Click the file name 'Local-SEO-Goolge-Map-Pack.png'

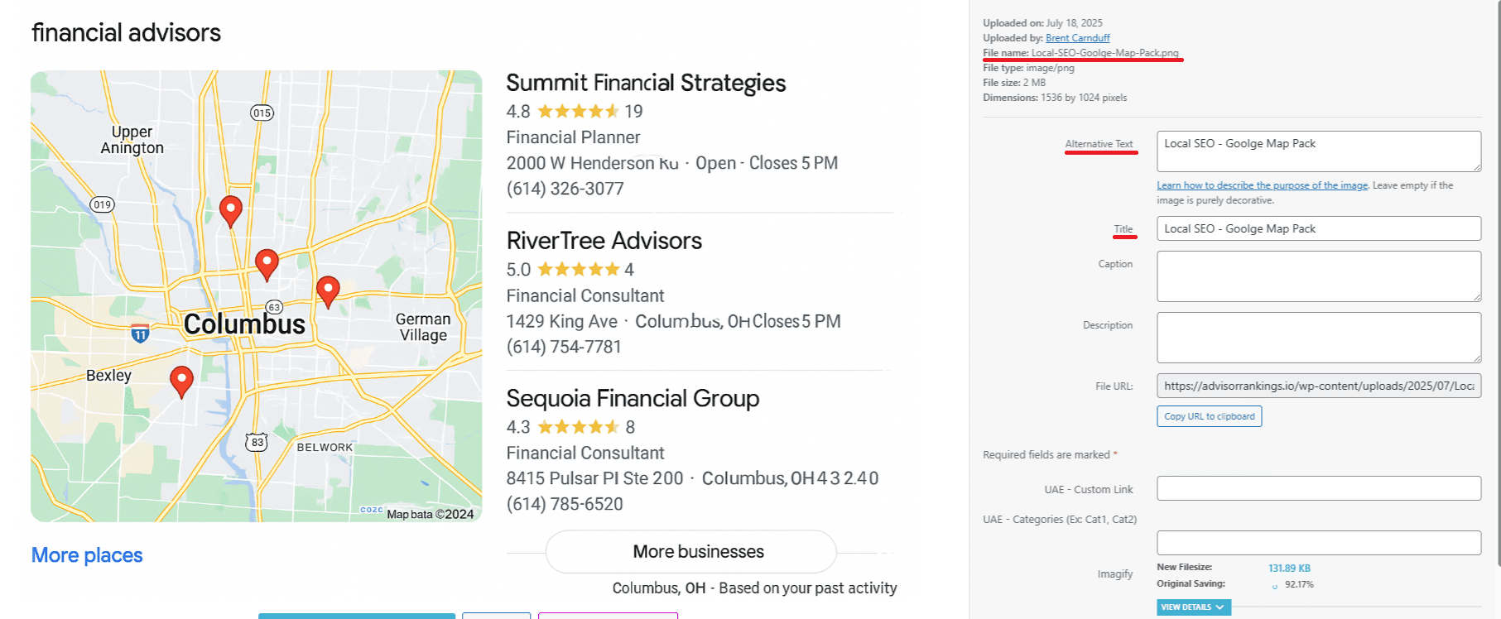(x=1104, y=53)
